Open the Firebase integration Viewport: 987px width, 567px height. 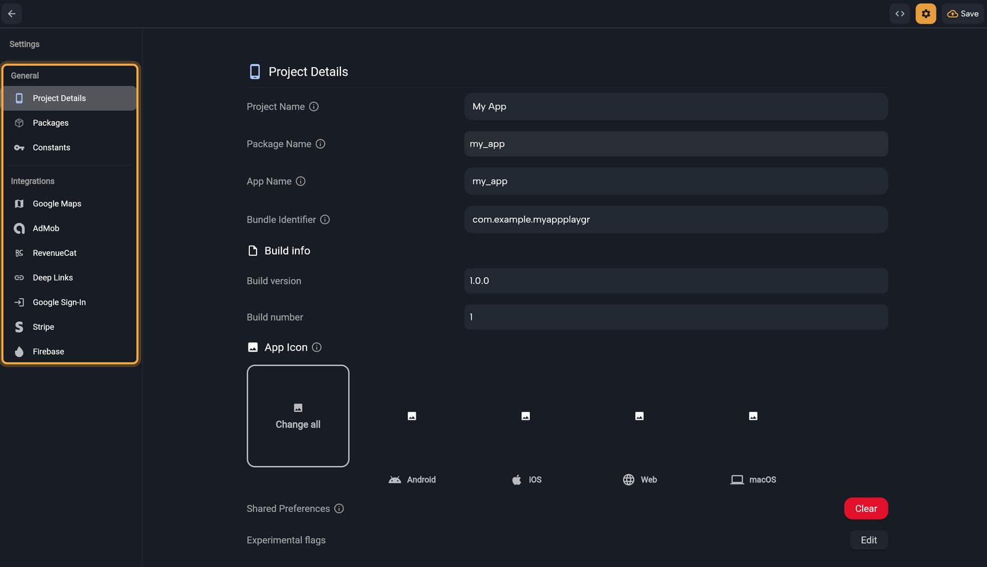pos(70,351)
